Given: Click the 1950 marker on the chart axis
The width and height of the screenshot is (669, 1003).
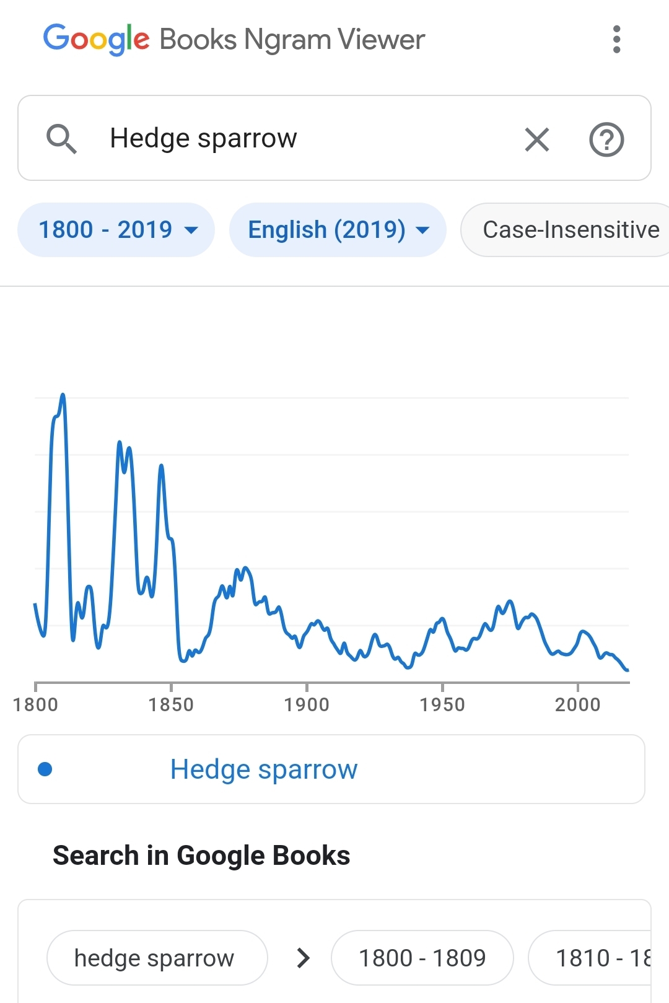Looking at the screenshot, I should [x=442, y=704].
